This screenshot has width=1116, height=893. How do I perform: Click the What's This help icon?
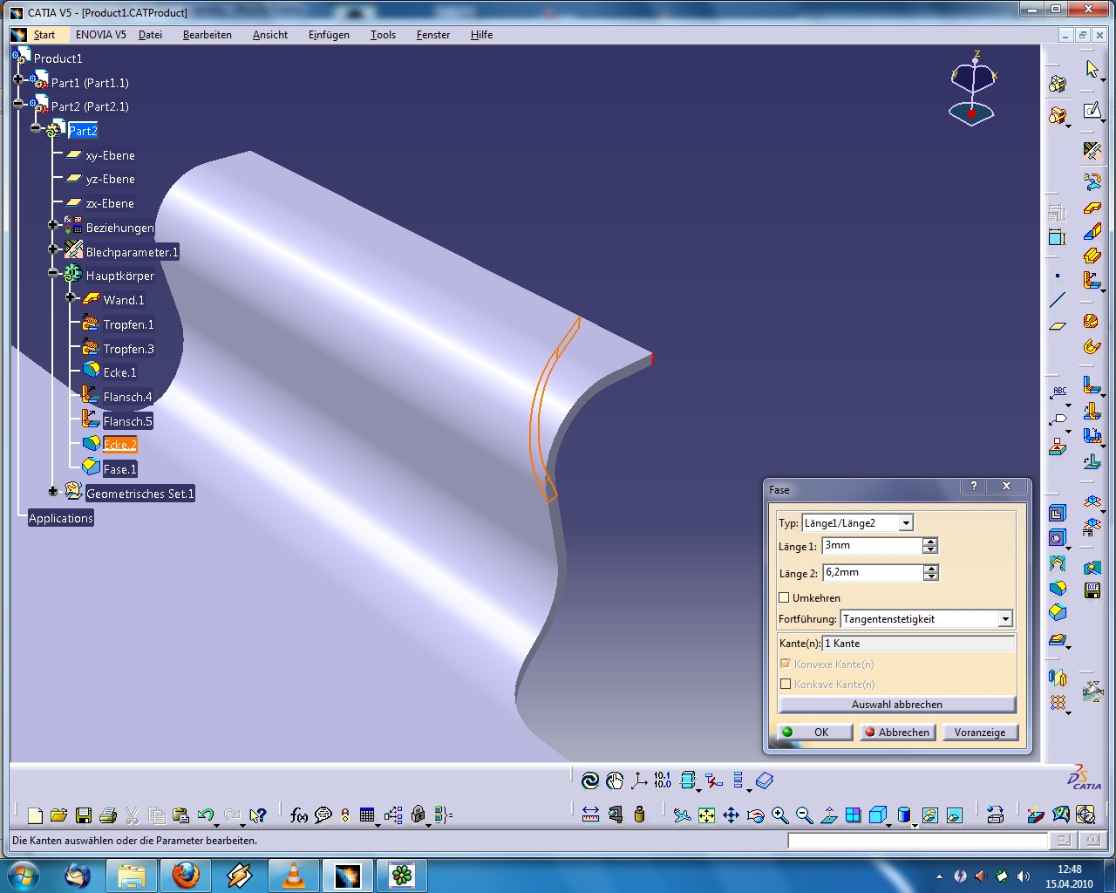[257, 815]
